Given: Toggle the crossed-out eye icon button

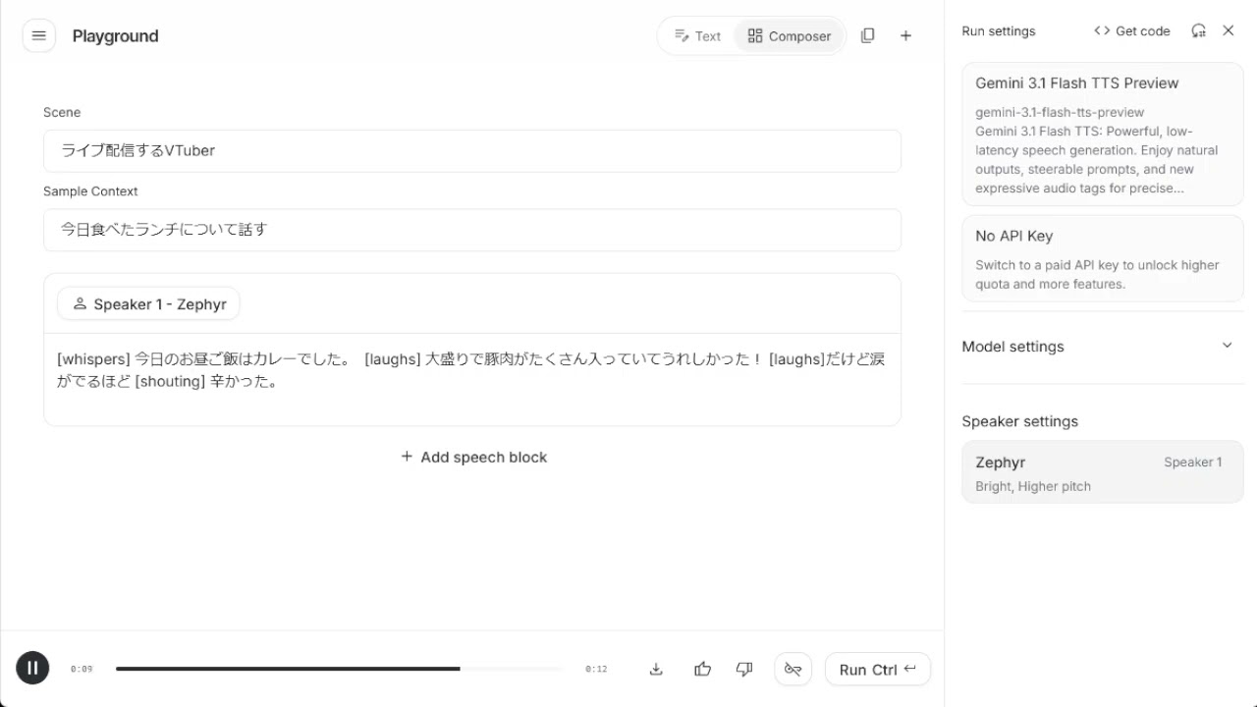Looking at the screenshot, I should pos(792,670).
